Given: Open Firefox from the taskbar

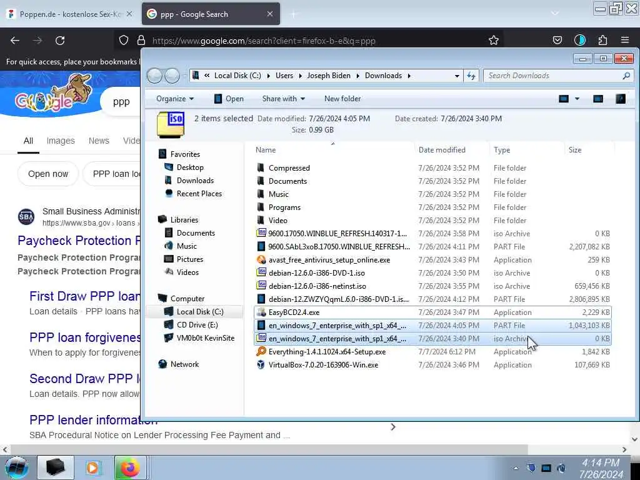Looking at the screenshot, I should [x=130, y=467].
